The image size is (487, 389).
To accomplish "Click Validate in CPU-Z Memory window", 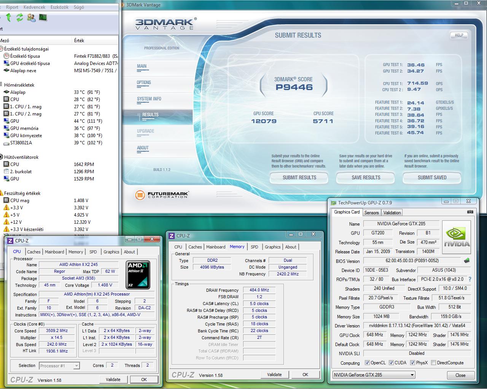I will tap(274, 375).
